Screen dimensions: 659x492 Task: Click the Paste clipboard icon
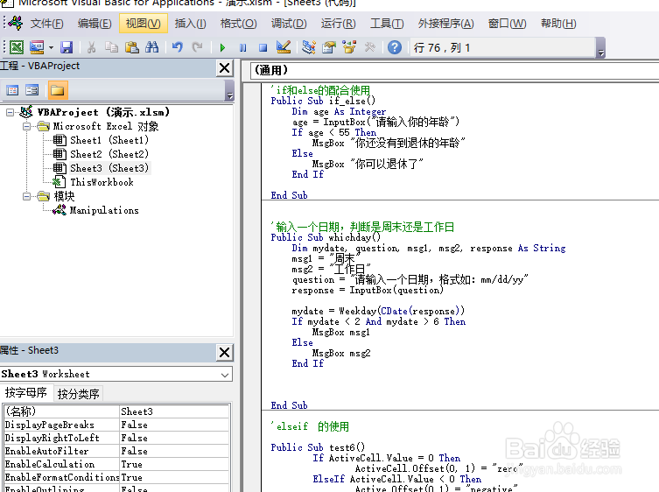(x=132, y=47)
